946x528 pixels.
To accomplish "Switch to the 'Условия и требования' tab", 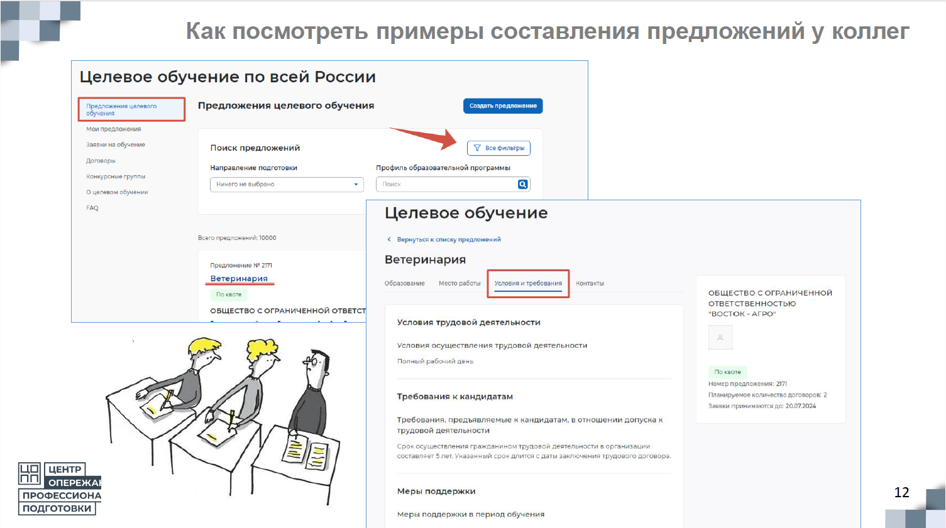I will (528, 283).
